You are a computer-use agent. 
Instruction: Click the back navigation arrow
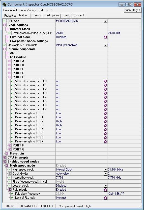[x=48, y=10]
